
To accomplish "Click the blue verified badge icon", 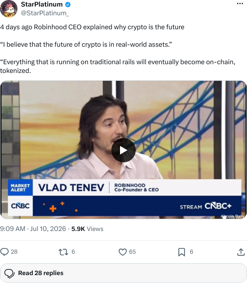I will (x=68, y=4).
